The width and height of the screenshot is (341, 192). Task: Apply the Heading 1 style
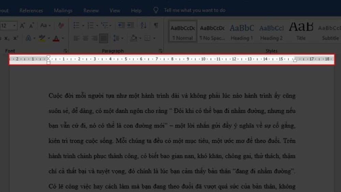pyautogui.click(x=242, y=32)
